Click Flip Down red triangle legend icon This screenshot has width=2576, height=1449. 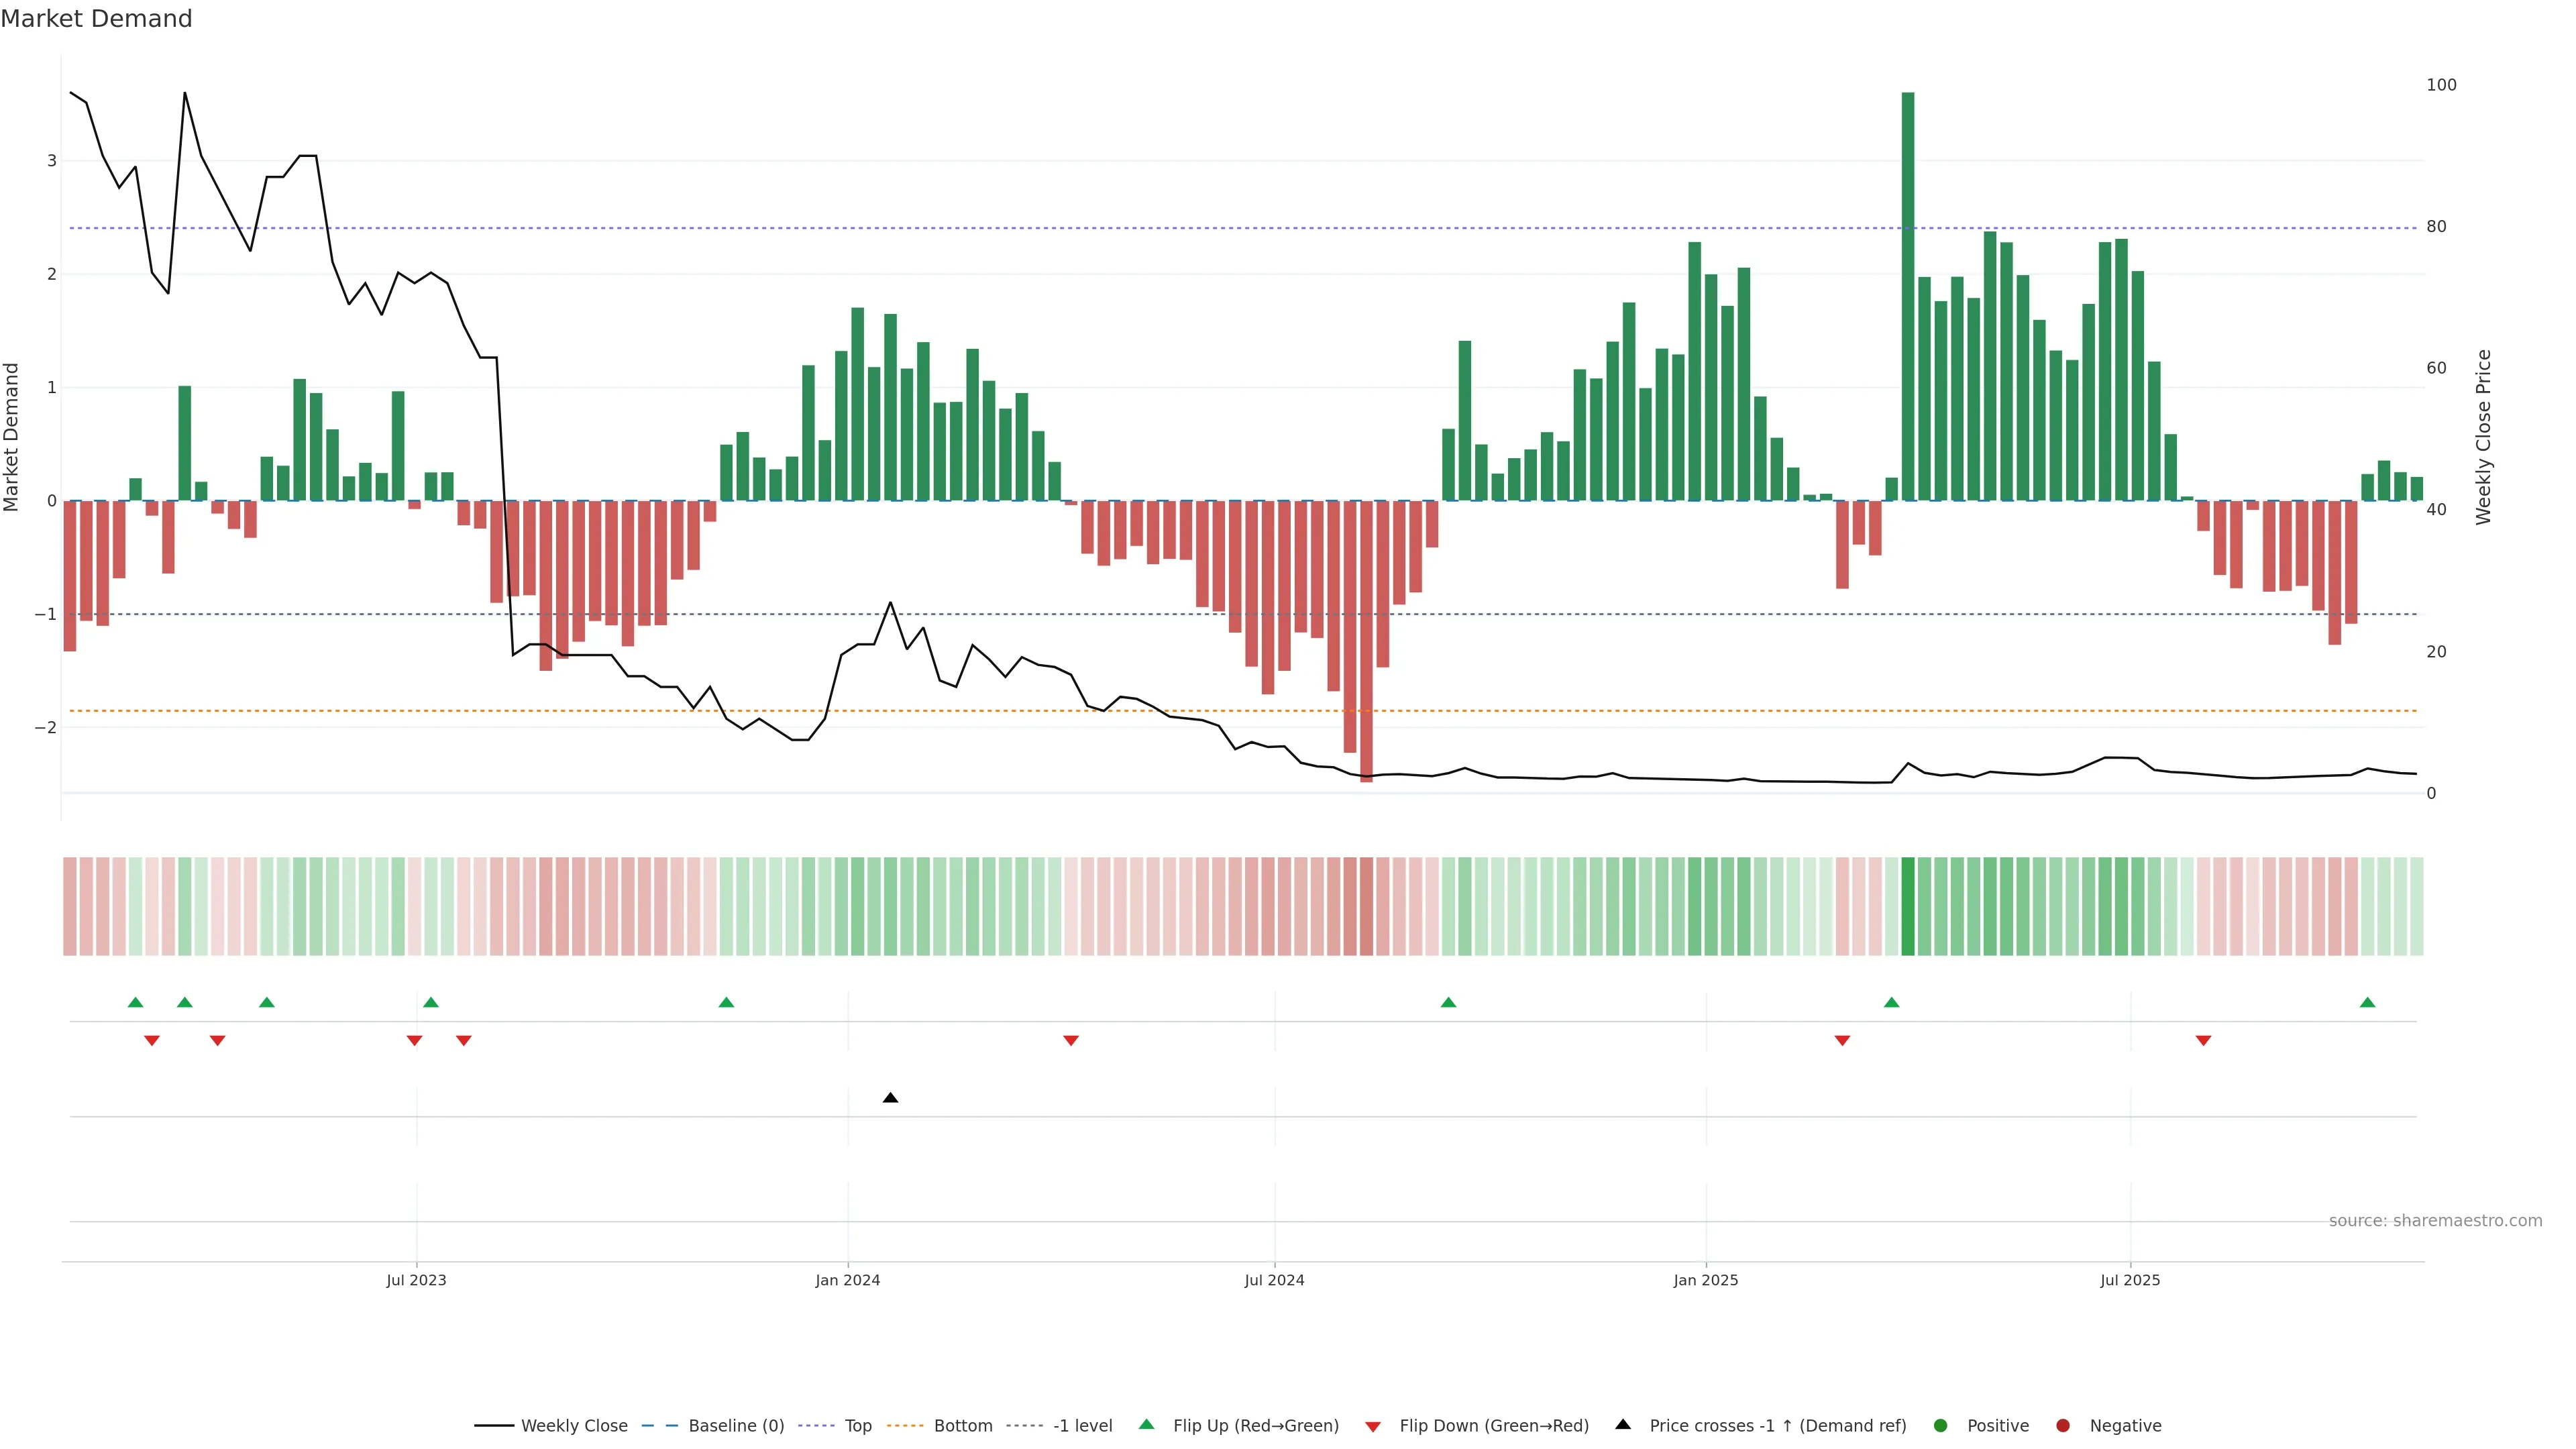pos(1373,1426)
